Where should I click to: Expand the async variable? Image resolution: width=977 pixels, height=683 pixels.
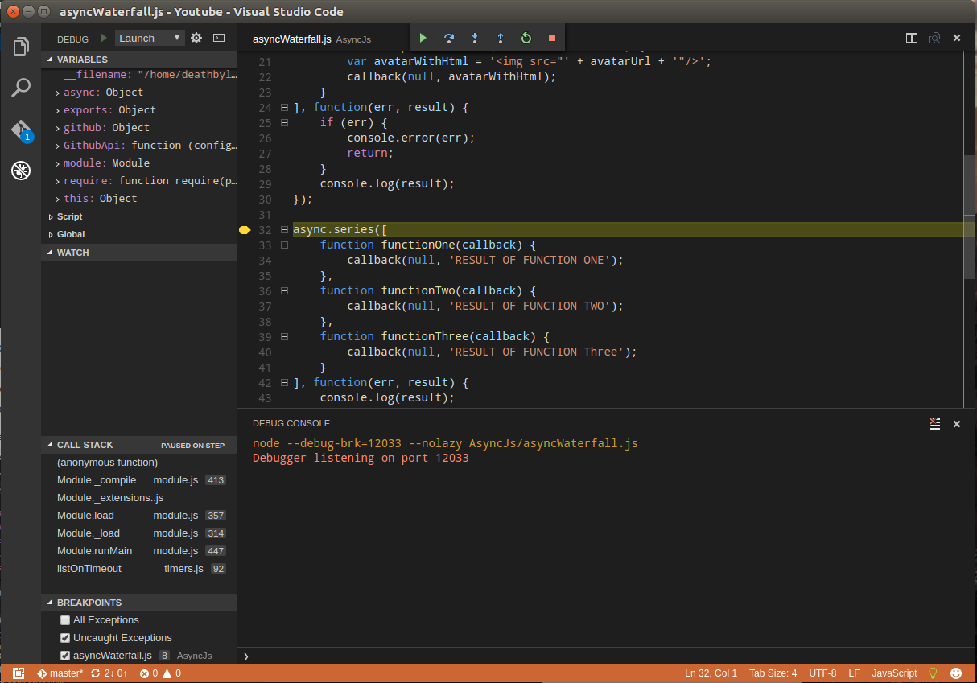(57, 93)
